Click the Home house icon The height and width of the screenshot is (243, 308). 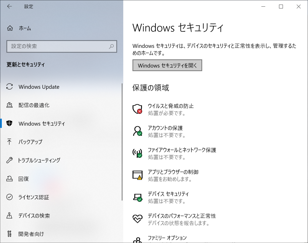(10, 28)
